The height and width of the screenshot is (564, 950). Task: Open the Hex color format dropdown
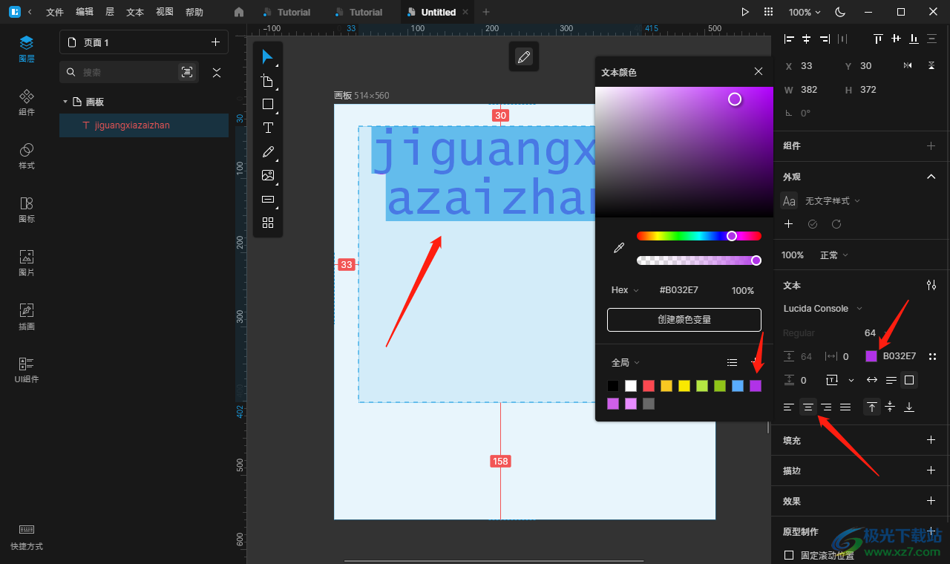point(625,290)
